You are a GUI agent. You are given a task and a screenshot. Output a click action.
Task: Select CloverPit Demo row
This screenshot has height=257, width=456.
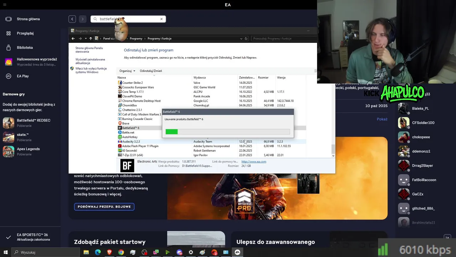[x=211, y=96]
